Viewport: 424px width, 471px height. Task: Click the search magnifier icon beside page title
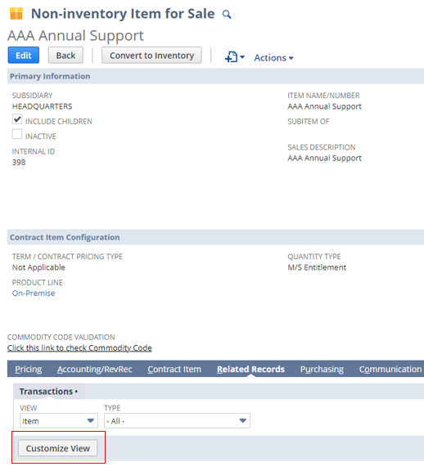coord(227,14)
